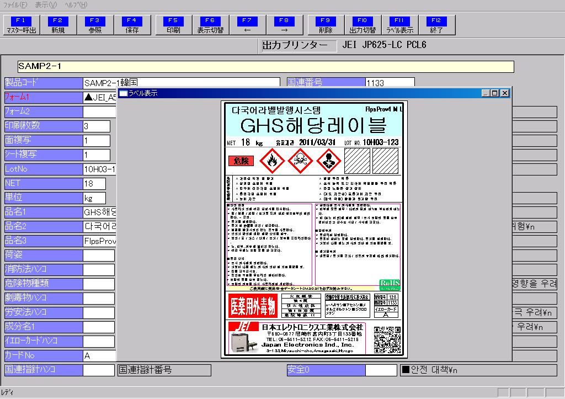Click the QR code on the label

387,339
